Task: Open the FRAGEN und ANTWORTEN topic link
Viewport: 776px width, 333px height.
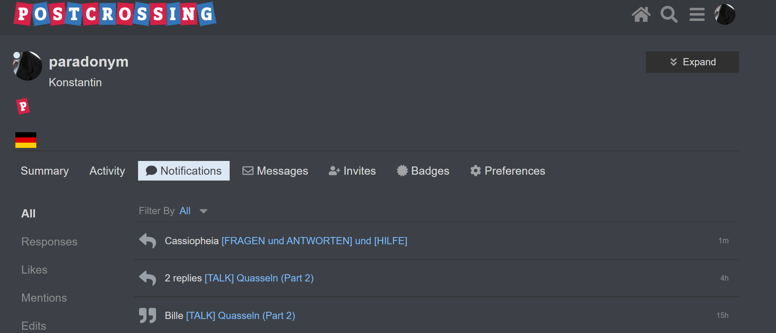Action: pos(314,241)
